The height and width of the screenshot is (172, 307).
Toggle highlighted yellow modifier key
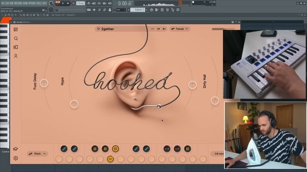(115, 149)
